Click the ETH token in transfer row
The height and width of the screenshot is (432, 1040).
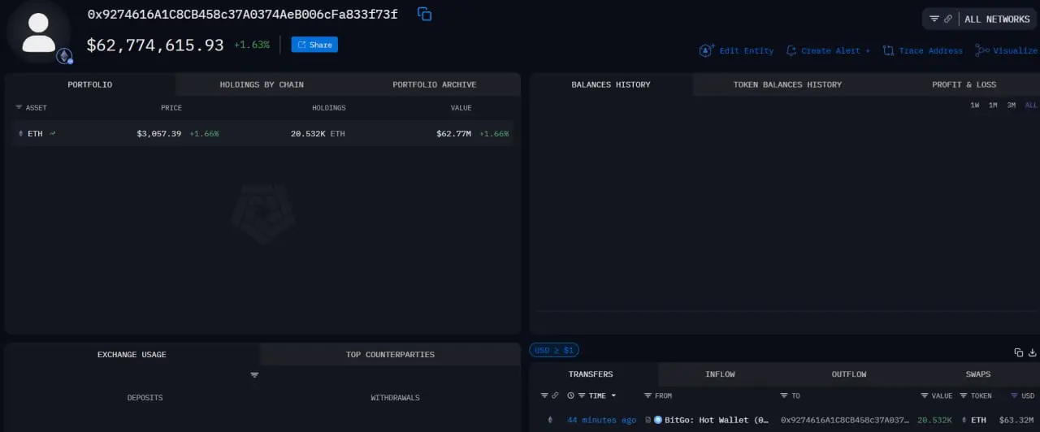pos(977,420)
